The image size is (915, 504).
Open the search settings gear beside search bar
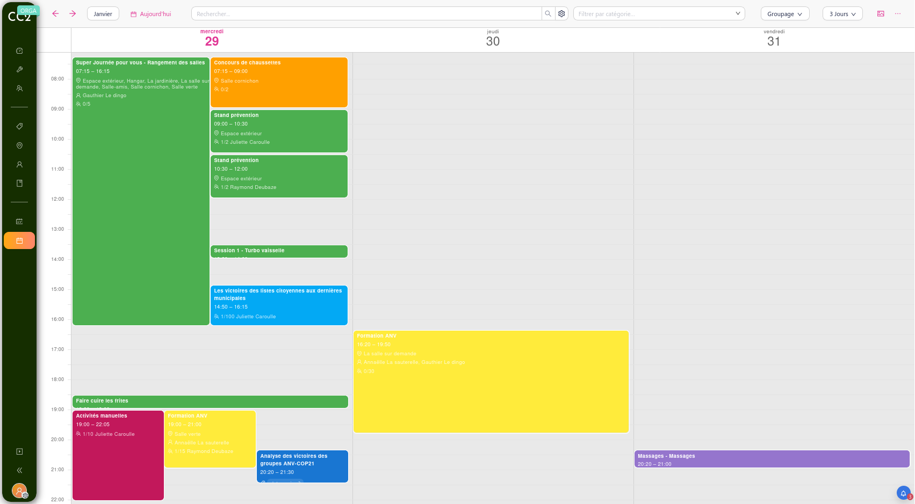pyautogui.click(x=561, y=13)
